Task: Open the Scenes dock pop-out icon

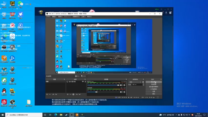Action: tap(64, 79)
